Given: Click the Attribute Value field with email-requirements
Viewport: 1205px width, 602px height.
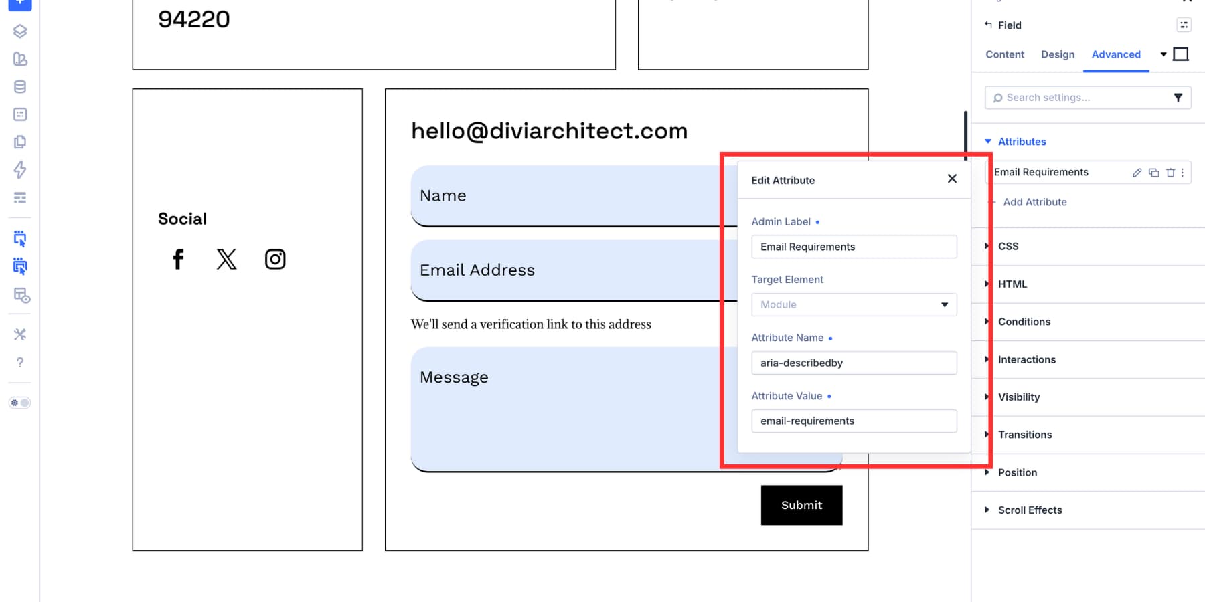Looking at the screenshot, I should (854, 421).
